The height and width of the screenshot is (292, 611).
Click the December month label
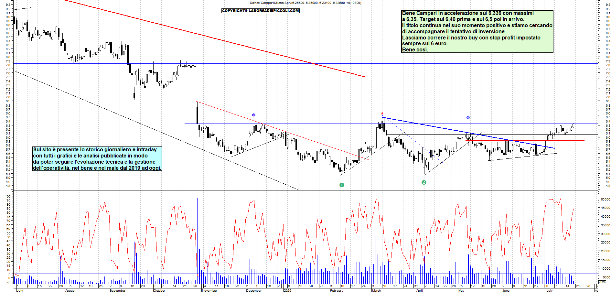click(253, 290)
